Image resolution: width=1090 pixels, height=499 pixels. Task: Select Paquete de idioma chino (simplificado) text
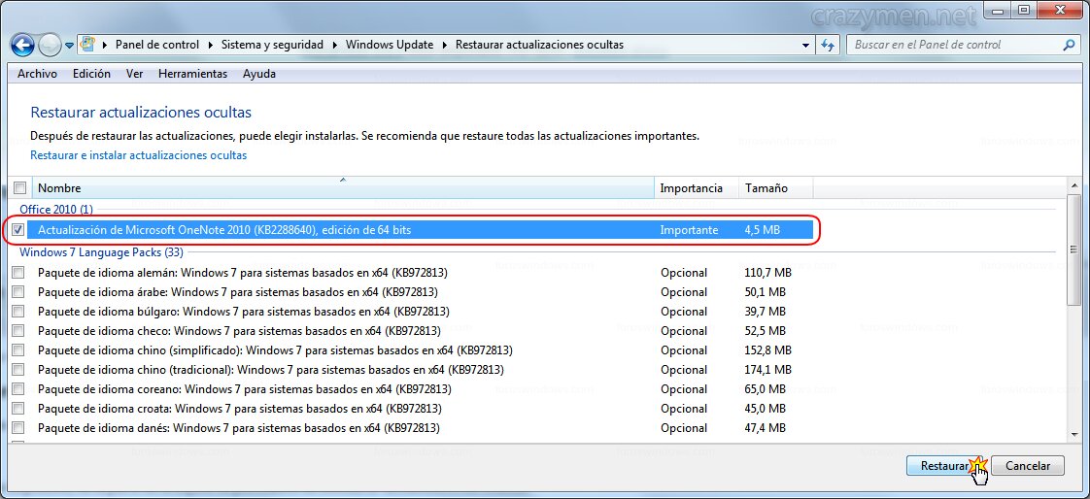click(x=275, y=350)
